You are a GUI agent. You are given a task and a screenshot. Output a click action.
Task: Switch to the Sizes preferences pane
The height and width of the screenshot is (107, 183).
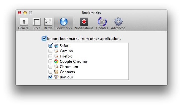(37, 24)
